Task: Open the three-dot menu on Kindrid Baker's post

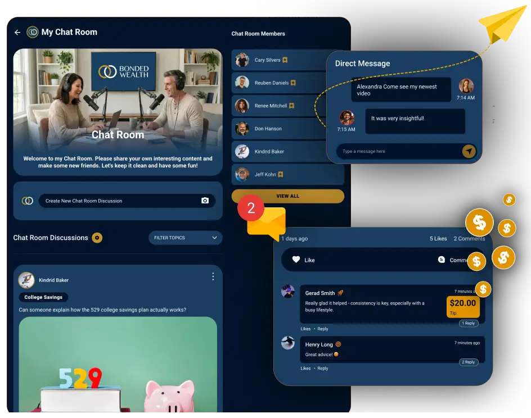Action: pos(213,276)
